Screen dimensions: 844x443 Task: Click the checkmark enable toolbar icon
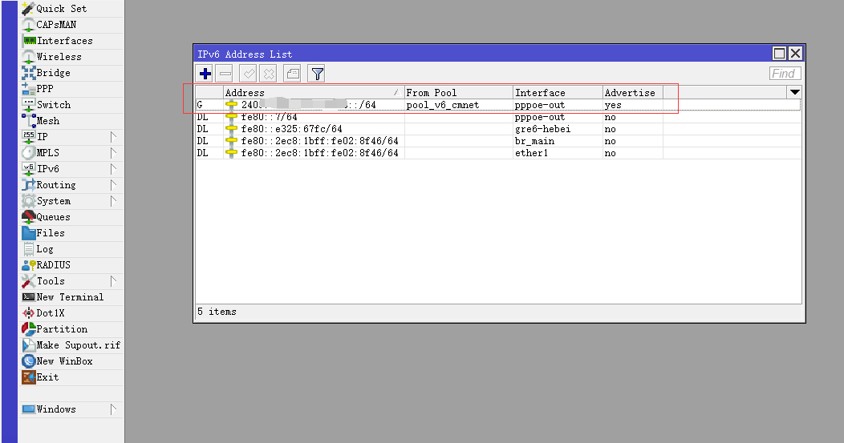[248, 74]
